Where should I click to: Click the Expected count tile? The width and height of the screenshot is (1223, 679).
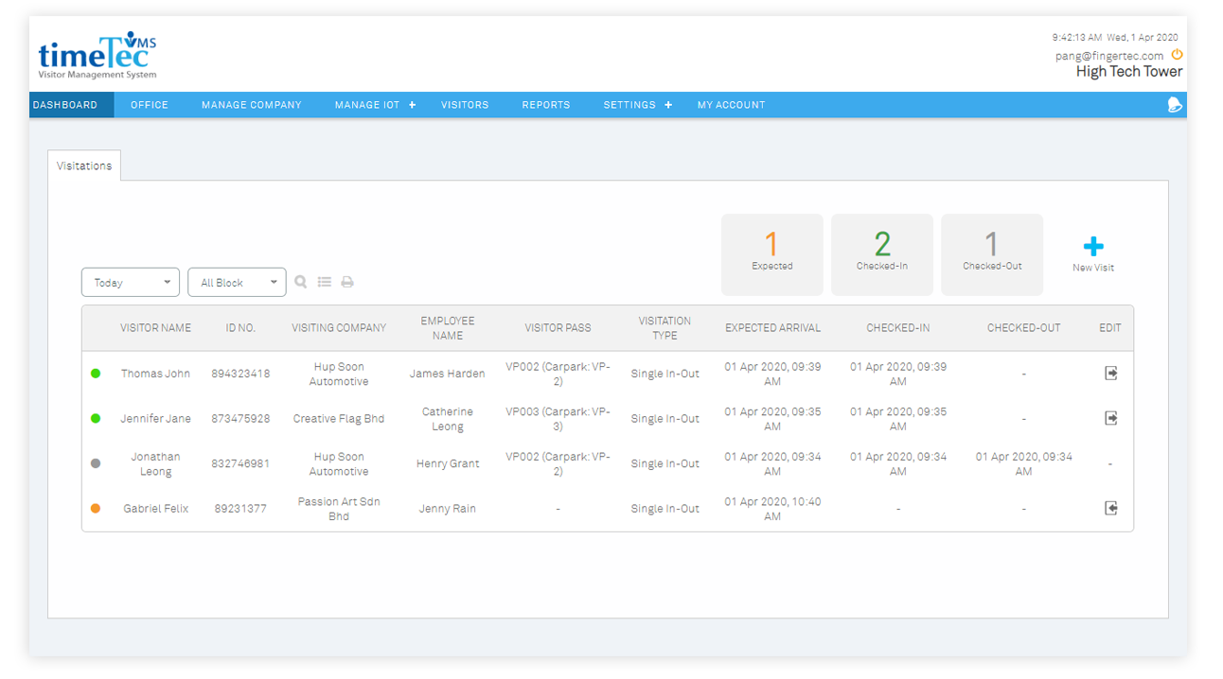(771, 253)
